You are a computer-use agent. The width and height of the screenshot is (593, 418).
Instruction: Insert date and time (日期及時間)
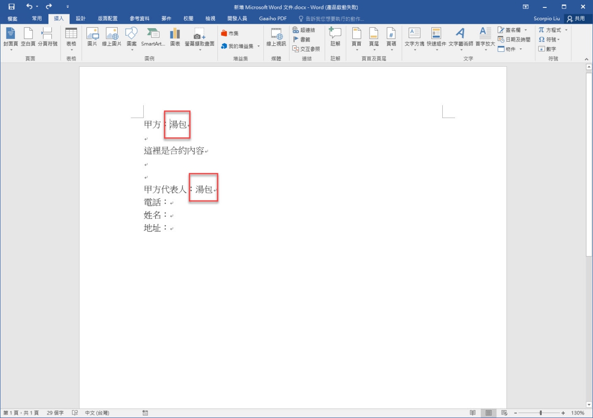coord(514,40)
